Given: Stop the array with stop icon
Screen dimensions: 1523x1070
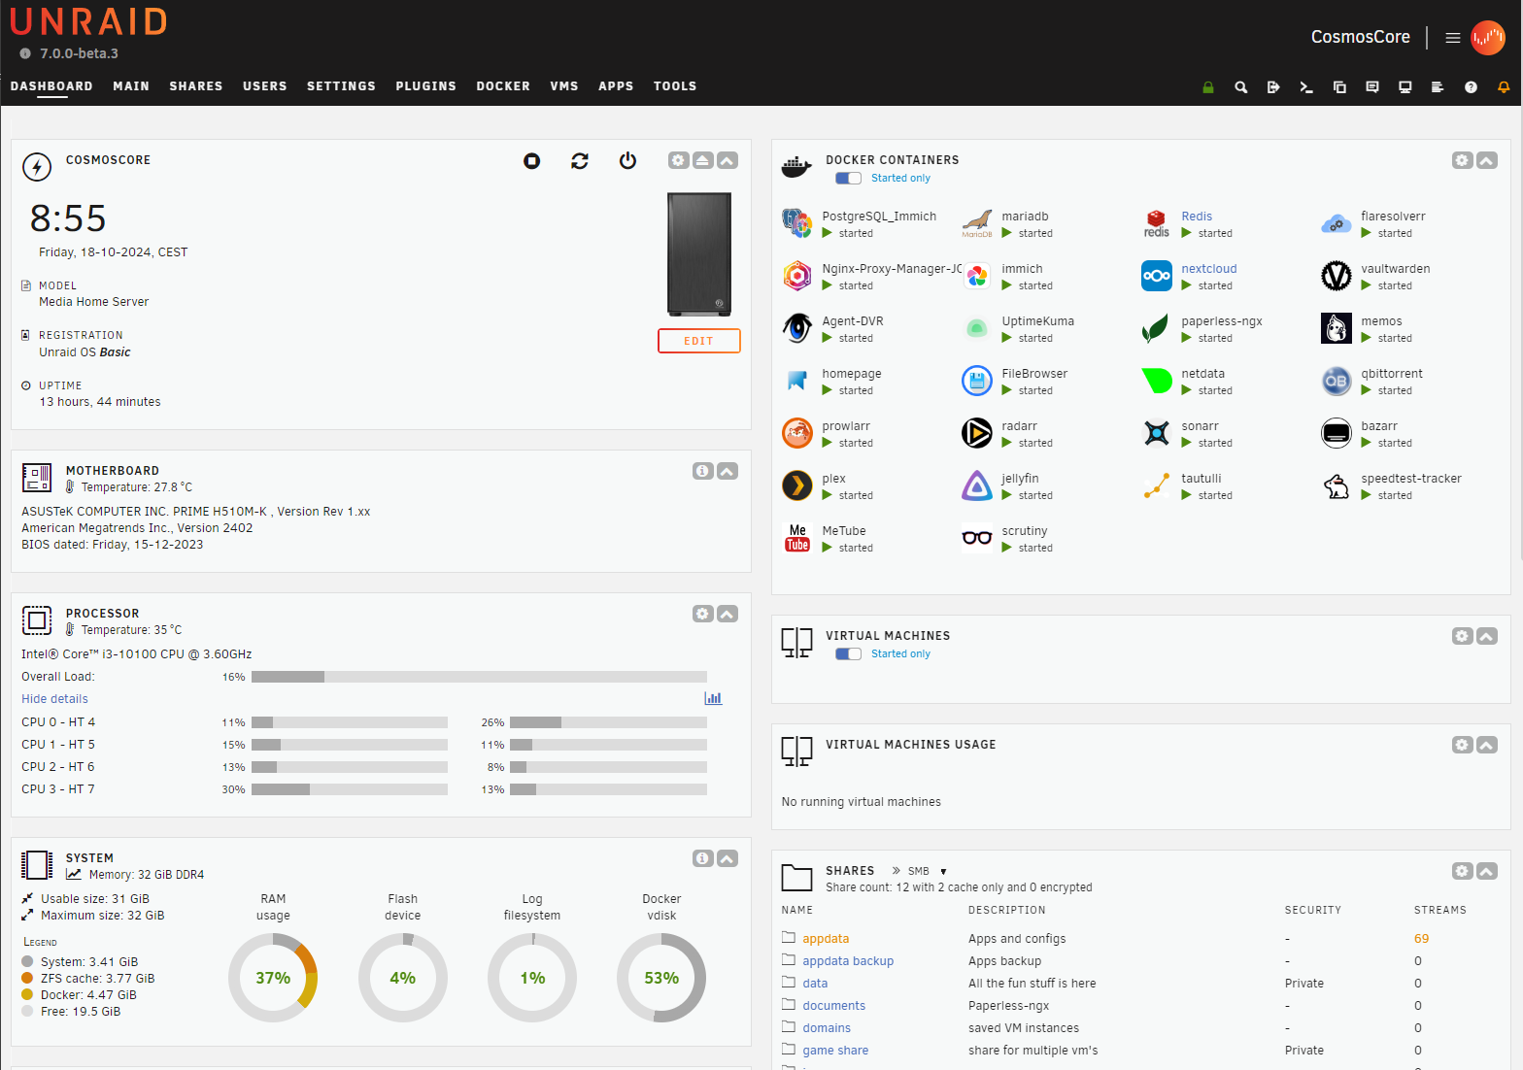Looking at the screenshot, I should click(x=531, y=161).
